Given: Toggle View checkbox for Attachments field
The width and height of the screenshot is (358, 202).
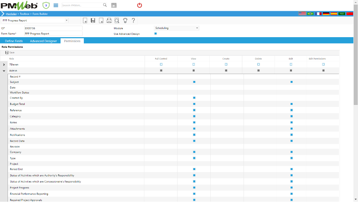Looking at the screenshot, I should point(194,129).
